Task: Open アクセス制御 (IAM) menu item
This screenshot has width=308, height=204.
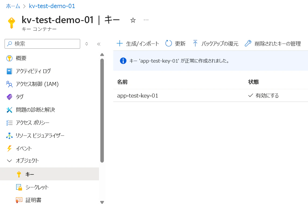Action: (49, 84)
